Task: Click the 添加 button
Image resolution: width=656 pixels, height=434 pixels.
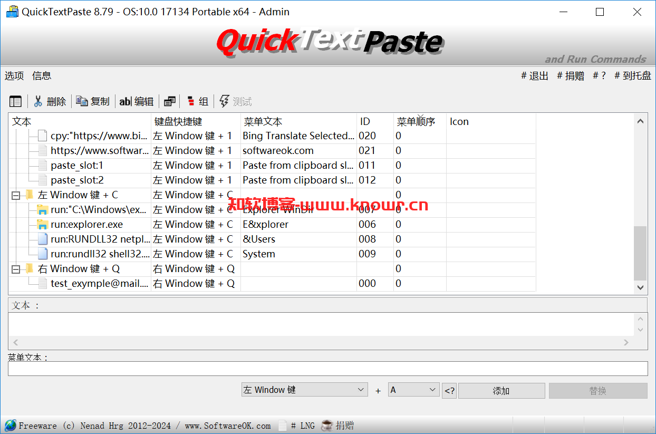Action: coord(501,391)
